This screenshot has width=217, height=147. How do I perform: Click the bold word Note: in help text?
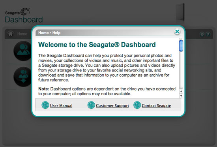(x=44, y=89)
